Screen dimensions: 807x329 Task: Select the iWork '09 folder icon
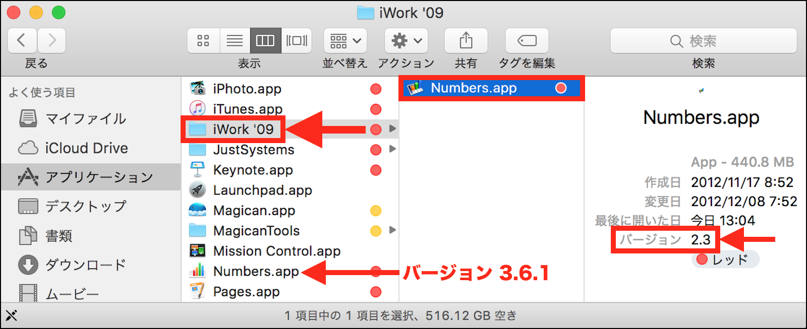197,129
